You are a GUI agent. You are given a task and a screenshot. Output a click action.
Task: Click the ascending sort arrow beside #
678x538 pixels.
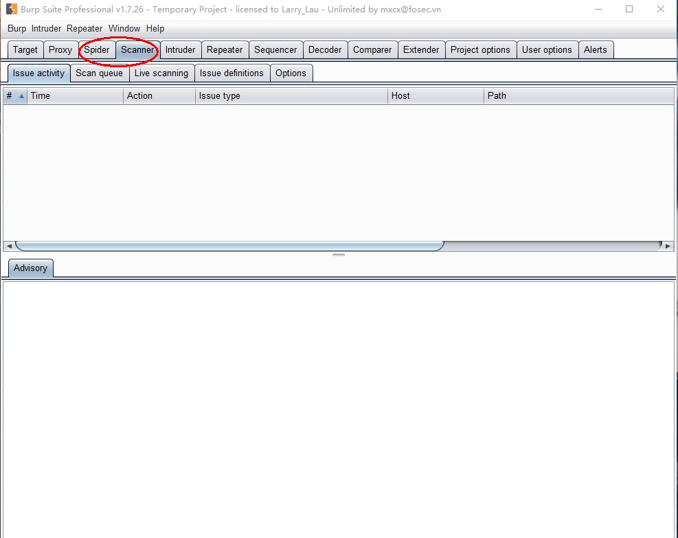click(21, 96)
